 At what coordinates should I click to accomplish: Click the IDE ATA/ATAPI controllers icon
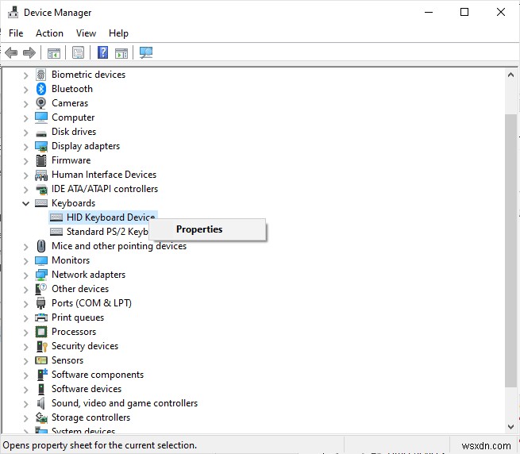pyautogui.click(x=41, y=189)
